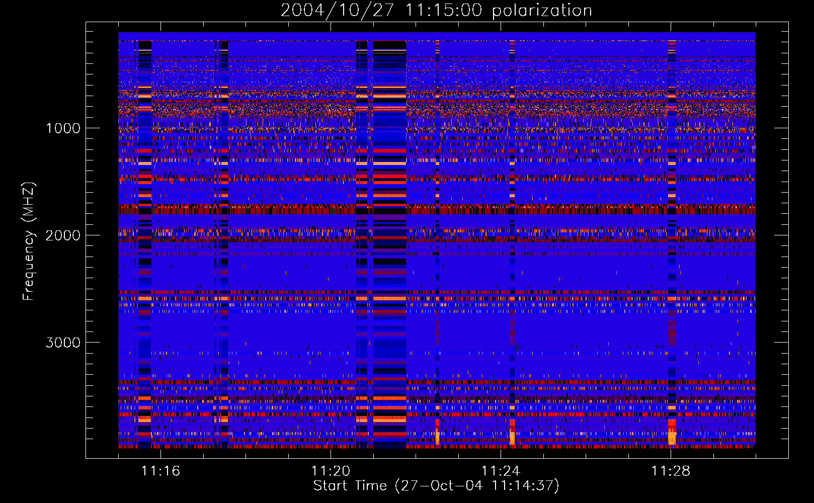Click the 2000 frequency tick label
The width and height of the screenshot is (814, 503).
coord(63,235)
